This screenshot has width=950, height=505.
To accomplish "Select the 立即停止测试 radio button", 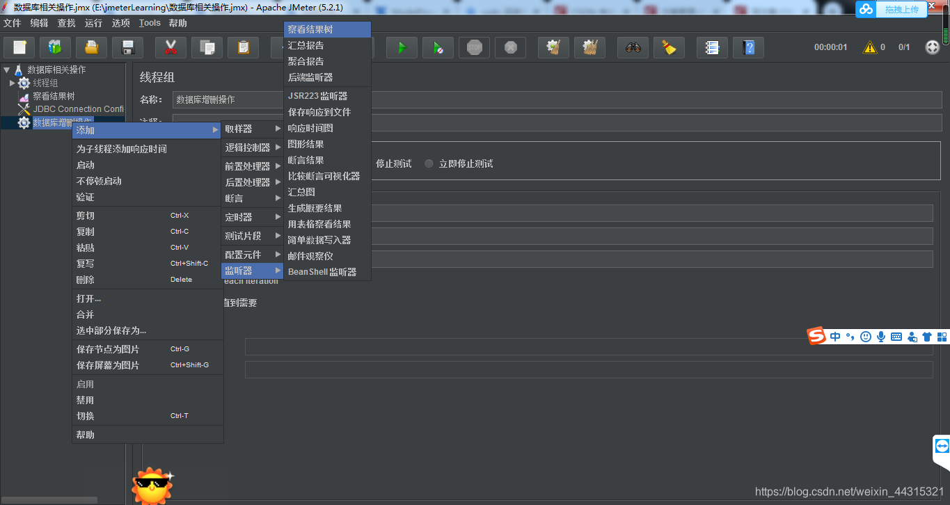I will (429, 163).
